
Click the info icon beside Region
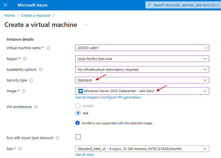(25, 59)
